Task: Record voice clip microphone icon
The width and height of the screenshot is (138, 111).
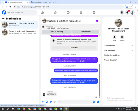Action: 43,102
